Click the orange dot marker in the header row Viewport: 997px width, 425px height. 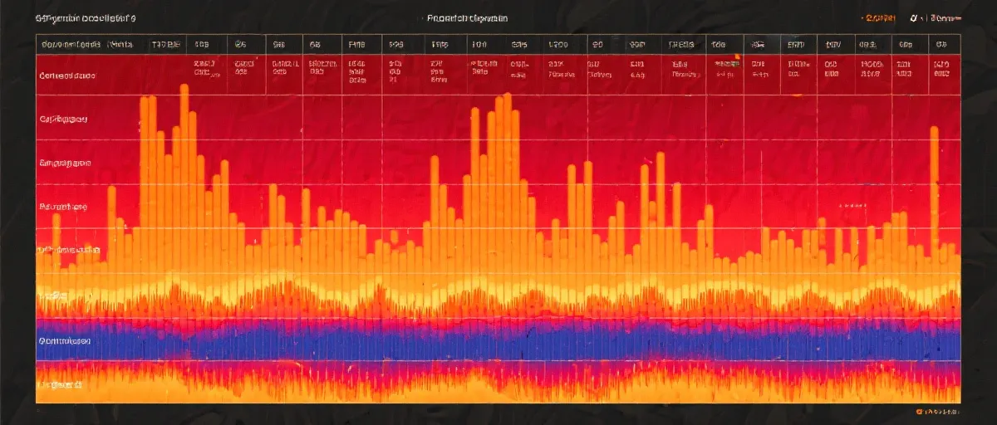pyautogui.click(x=736, y=57)
